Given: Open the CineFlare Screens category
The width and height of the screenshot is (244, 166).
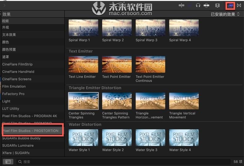Looking at the screenshot, I should click(x=32, y=79).
